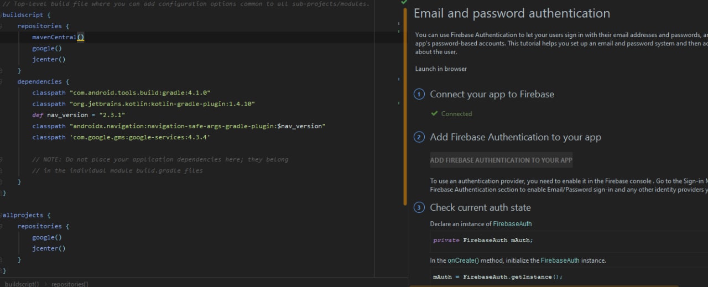
Task: Click the buildscript keyword
Action: 23,15
